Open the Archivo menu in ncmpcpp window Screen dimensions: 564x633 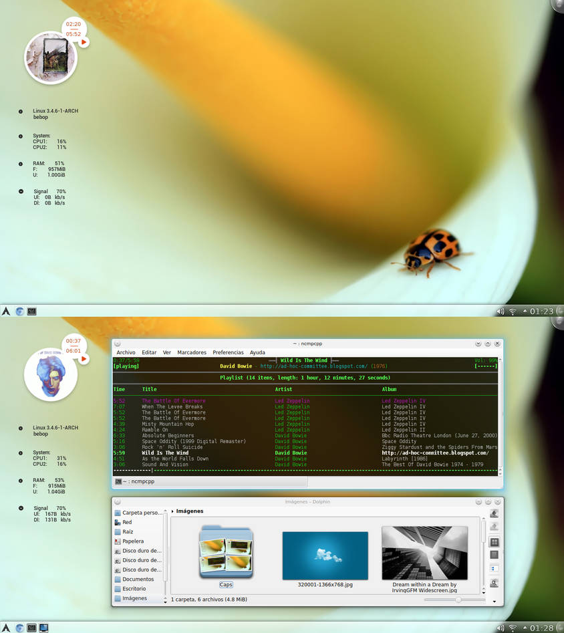126,352
